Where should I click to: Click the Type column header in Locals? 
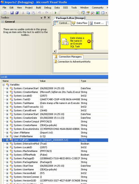pyautogui.click(x=94, y=81)
